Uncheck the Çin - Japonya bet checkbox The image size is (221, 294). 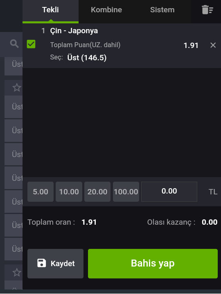click(x=31, y=44)
